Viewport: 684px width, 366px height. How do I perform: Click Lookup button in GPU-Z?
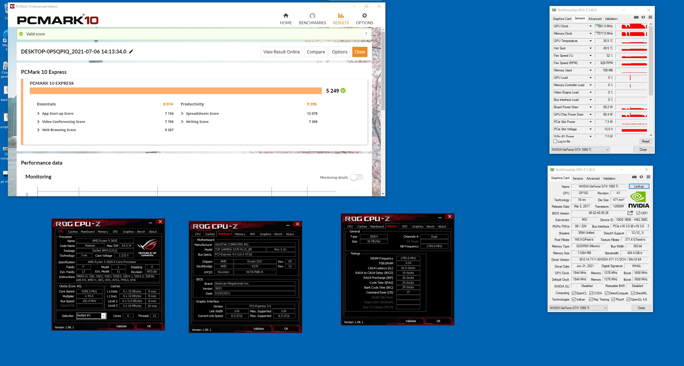639,186
